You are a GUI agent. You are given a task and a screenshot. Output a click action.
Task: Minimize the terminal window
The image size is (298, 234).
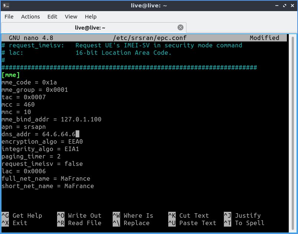pyautogui.click(x=277, y=6)
